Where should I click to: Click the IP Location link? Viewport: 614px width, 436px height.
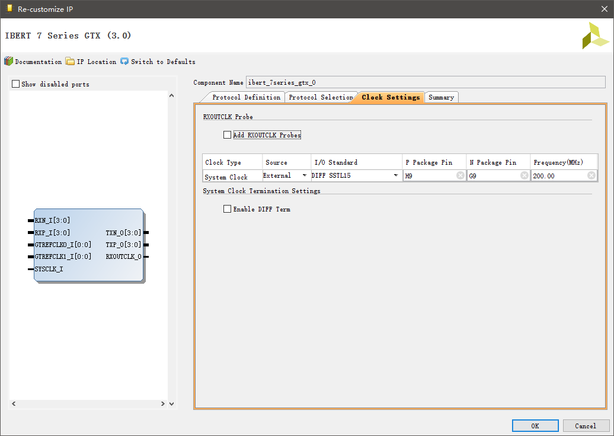tap(97, 62)
